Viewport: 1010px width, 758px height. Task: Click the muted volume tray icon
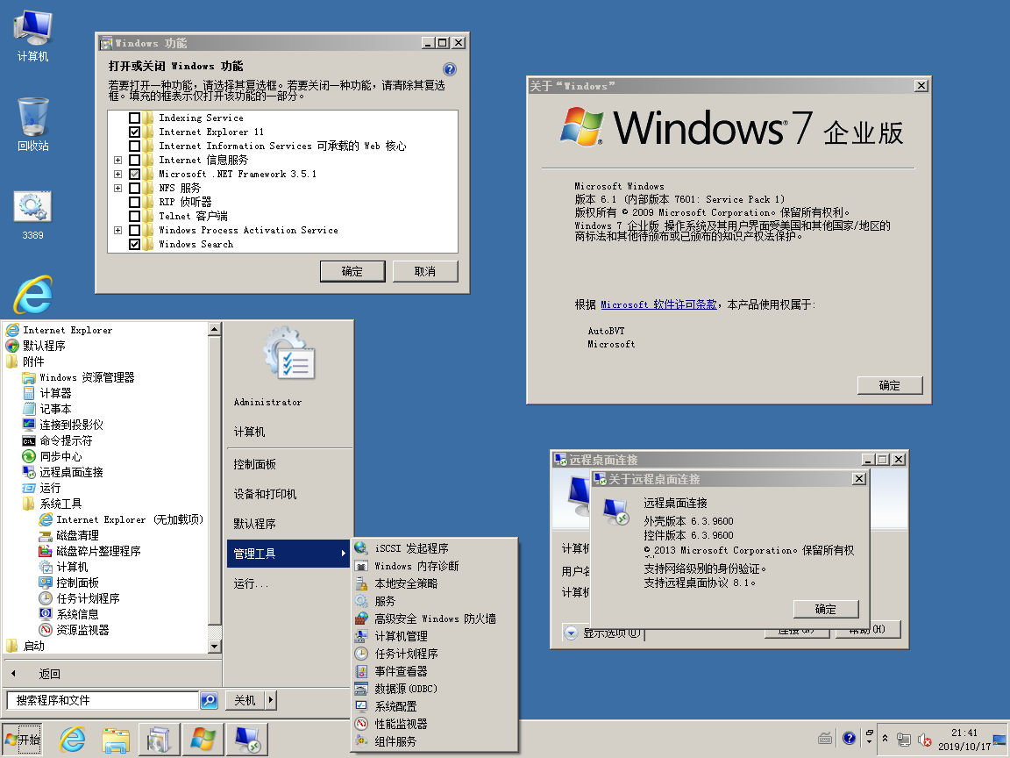pyautogui.click(x=924, y=740)
